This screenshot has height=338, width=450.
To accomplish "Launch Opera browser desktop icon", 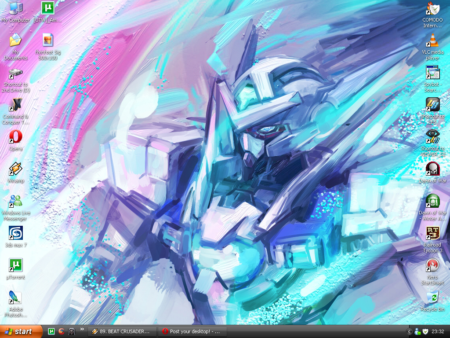I will pos(15,140).
